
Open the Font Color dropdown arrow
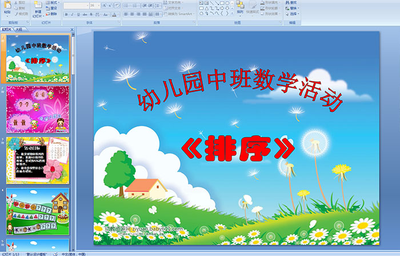coord(118,14)
